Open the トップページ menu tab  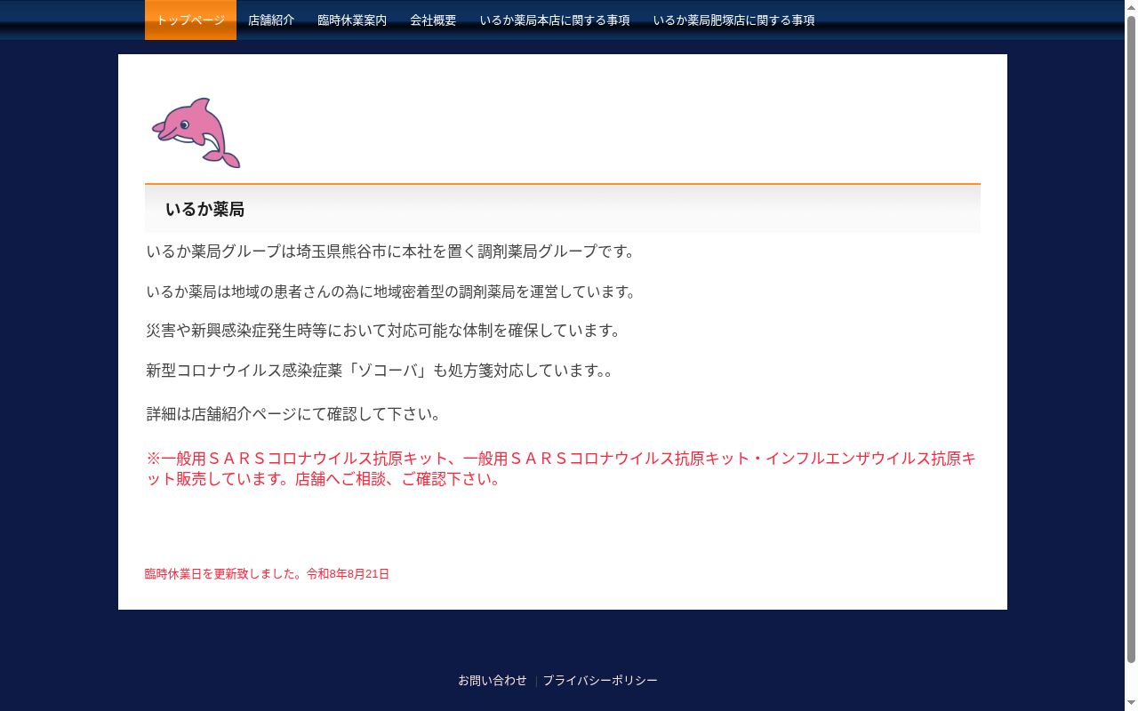pyautogui.click(x=190, y=20)
